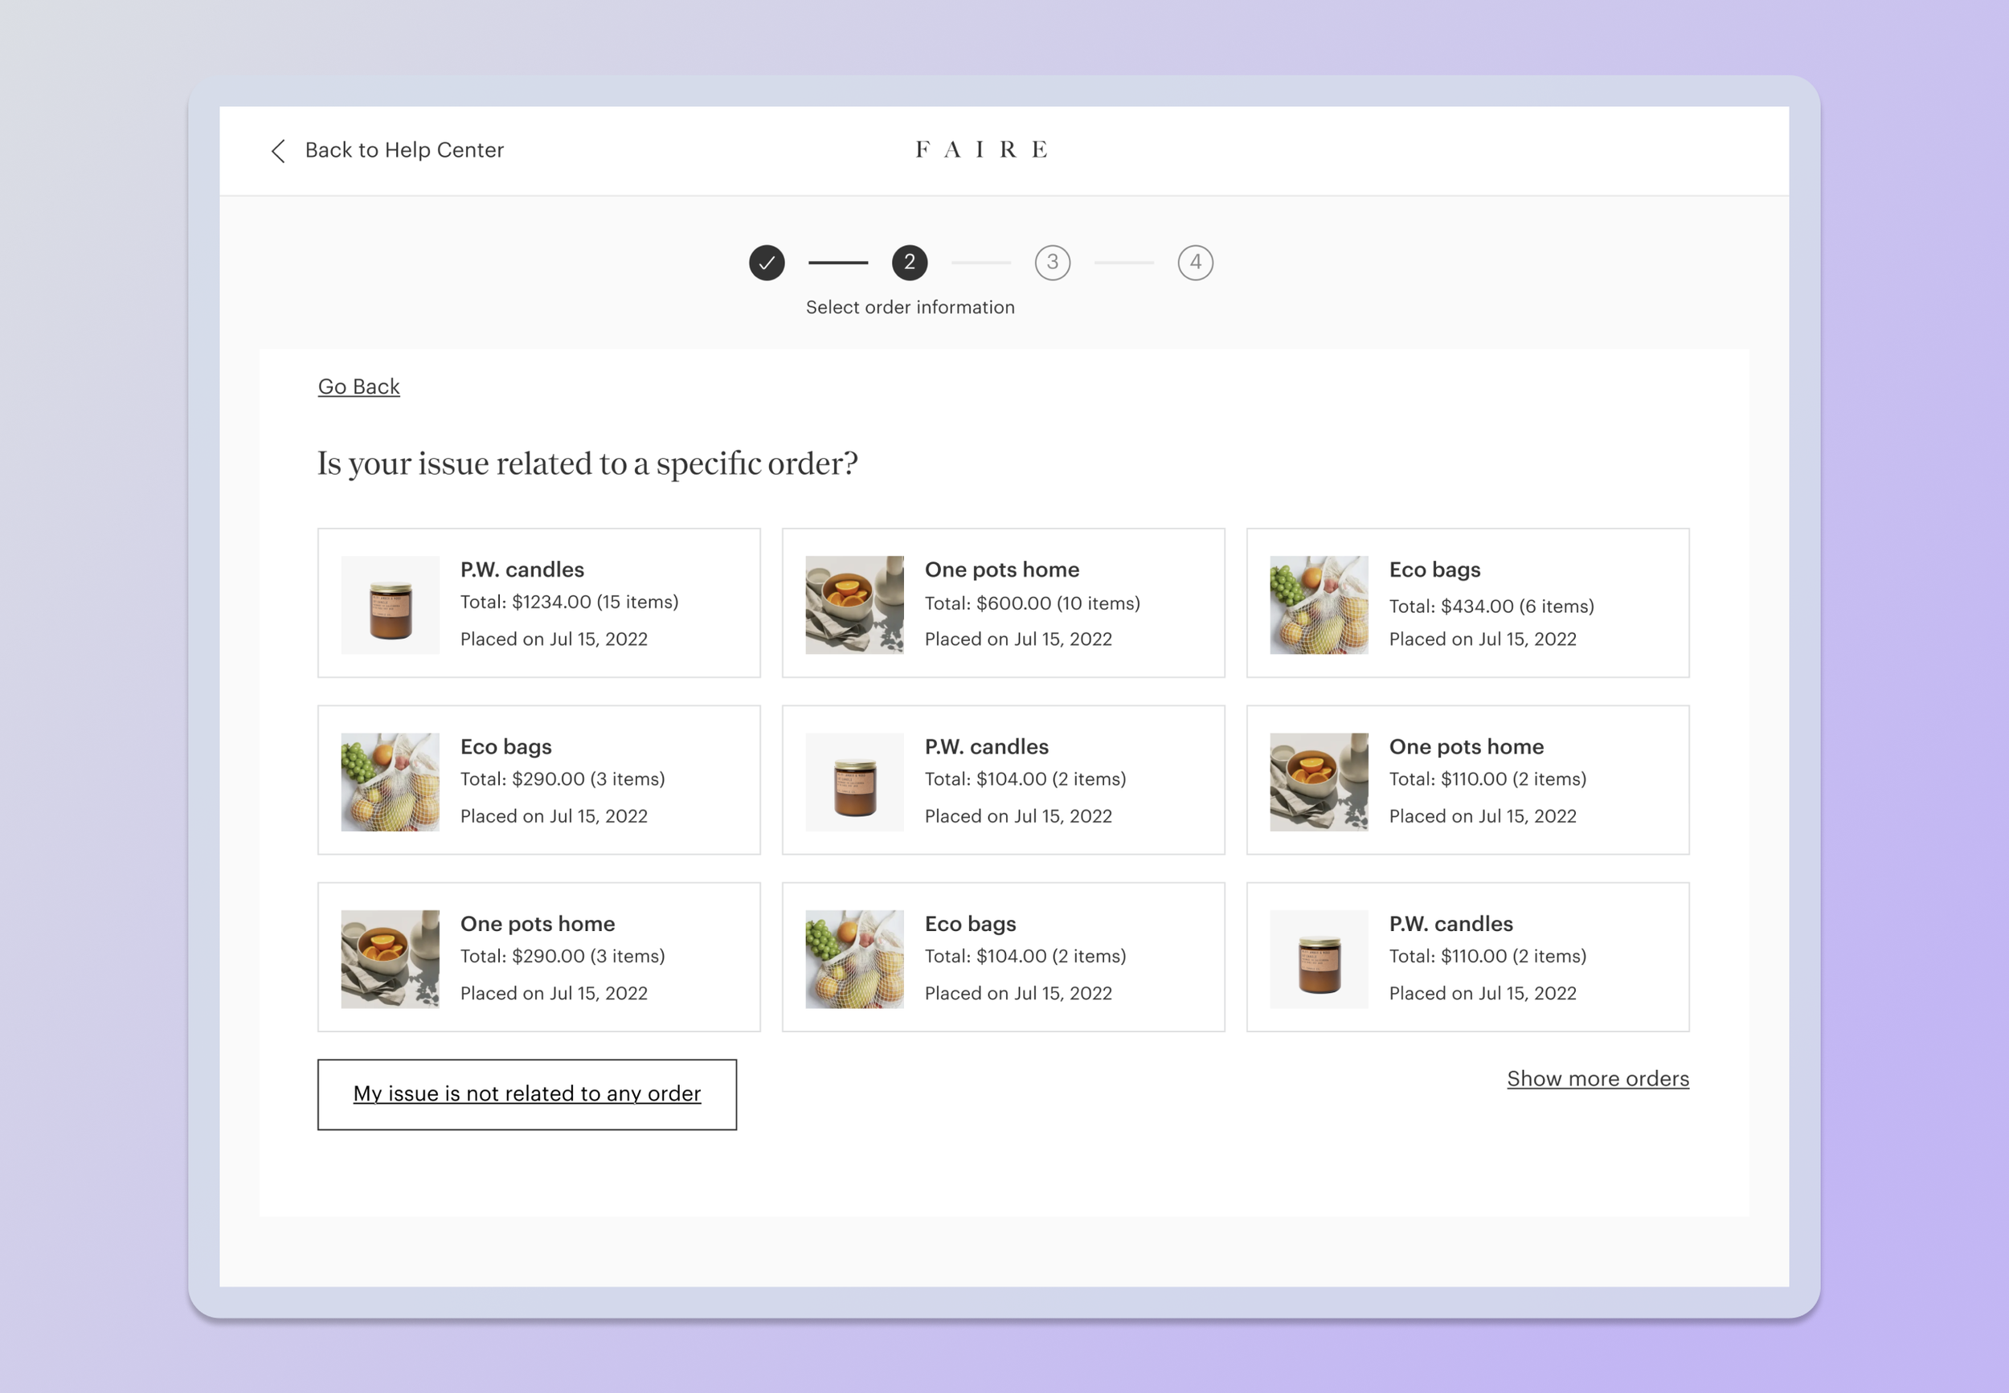Image resolution: width=2009 pixels, height=1393 pixels.
Task: Select P.W. candles $110.00 order candle thumbnail
Action: tap(1319, 959)
